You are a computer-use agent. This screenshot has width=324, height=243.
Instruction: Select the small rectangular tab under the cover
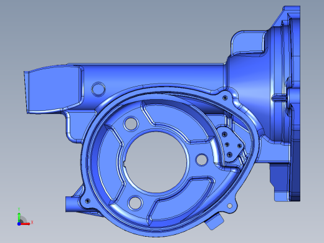pyautogui.click(x=214, y=222)
